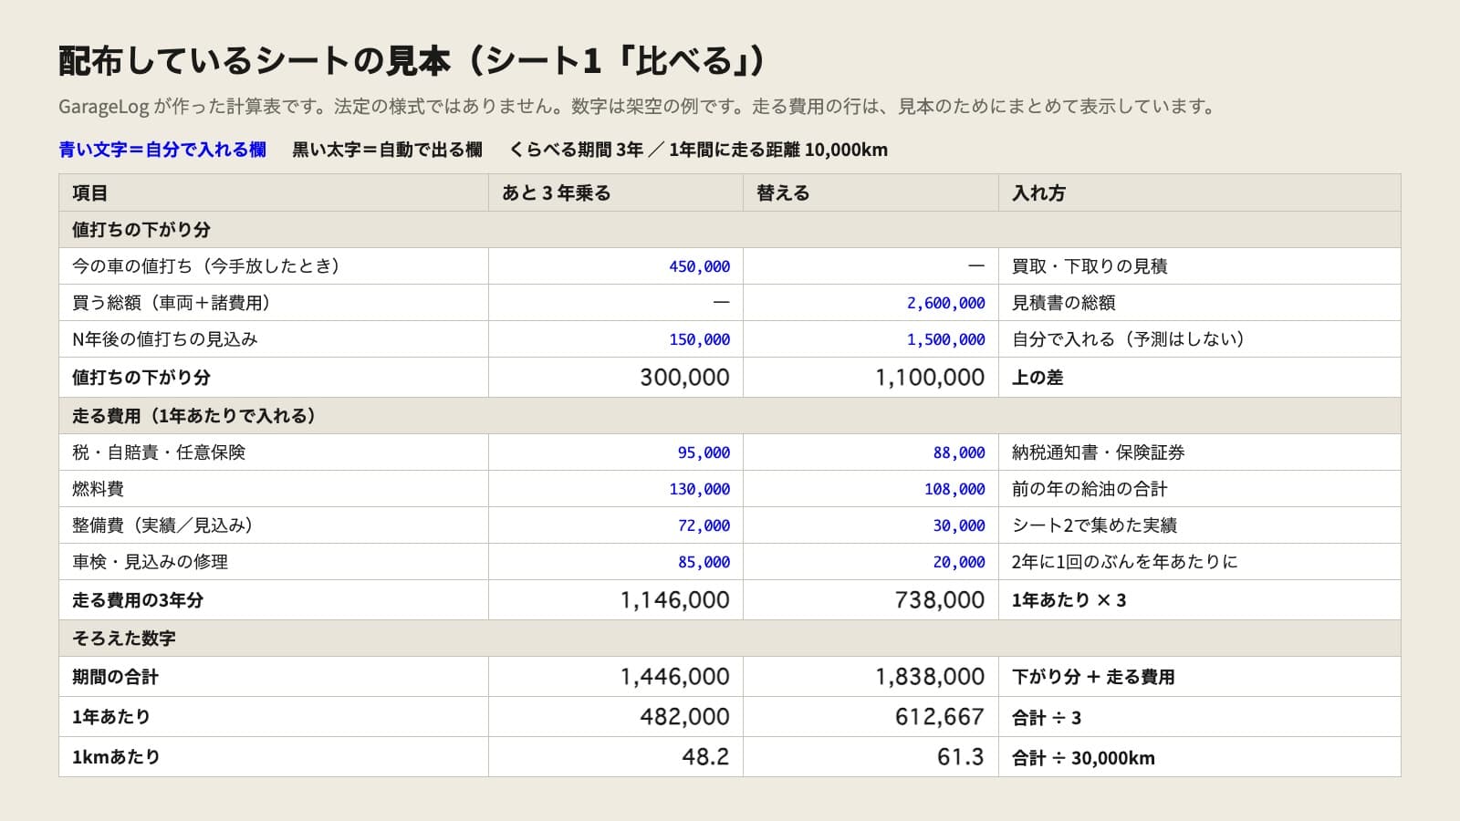The image size is (1460, 821).
Task: Click the 合計 ÷ 30,000km formula note
Action: tap(1083, 758)
